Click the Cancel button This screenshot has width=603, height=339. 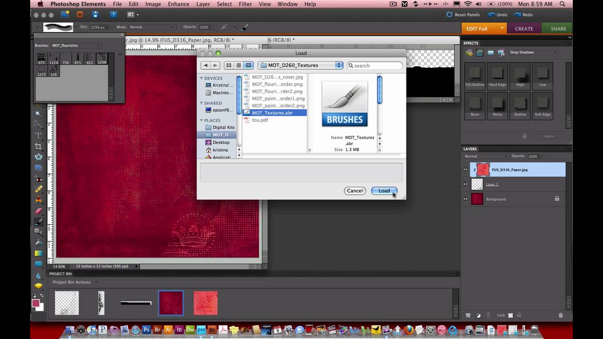[355, 191]
